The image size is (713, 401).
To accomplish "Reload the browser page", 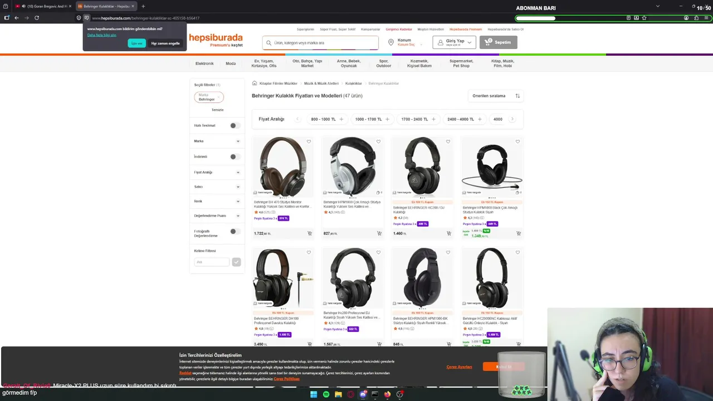I will [37, 18].
